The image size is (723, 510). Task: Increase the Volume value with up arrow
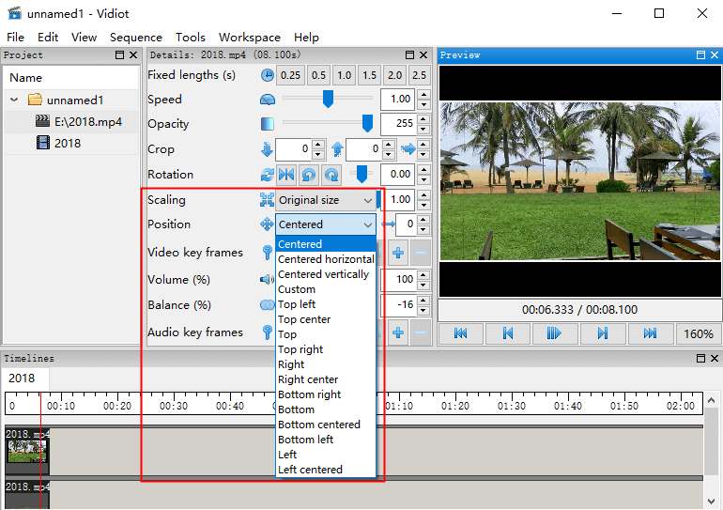[423, 275]
